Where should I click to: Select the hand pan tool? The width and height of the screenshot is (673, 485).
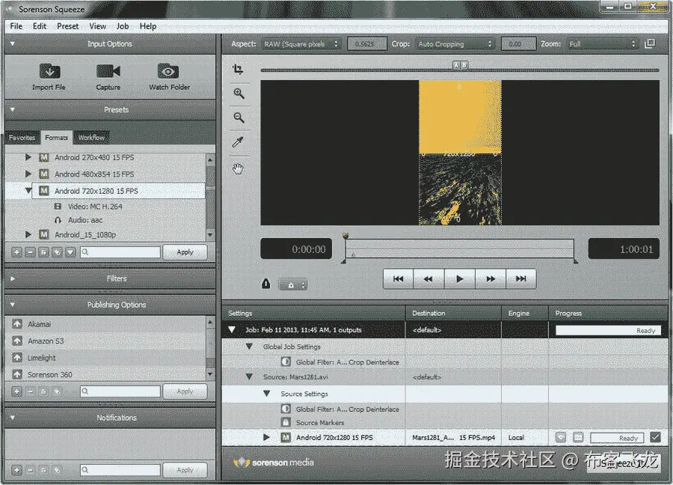pyautogui.click(x=238, y=169)
